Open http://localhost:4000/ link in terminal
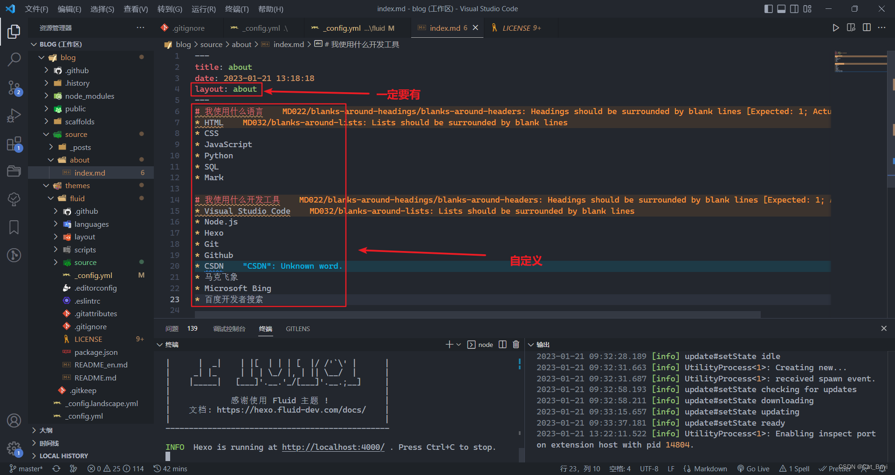The image size is (895, 475). point(333,447)
